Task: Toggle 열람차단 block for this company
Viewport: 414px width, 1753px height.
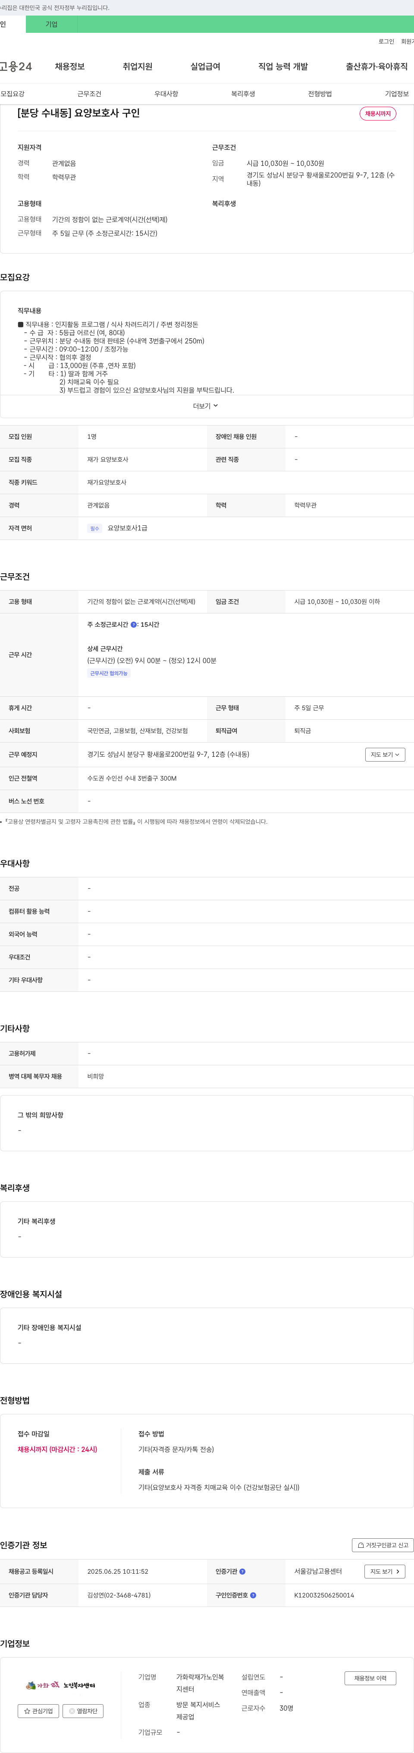Action: [83, 1711]
